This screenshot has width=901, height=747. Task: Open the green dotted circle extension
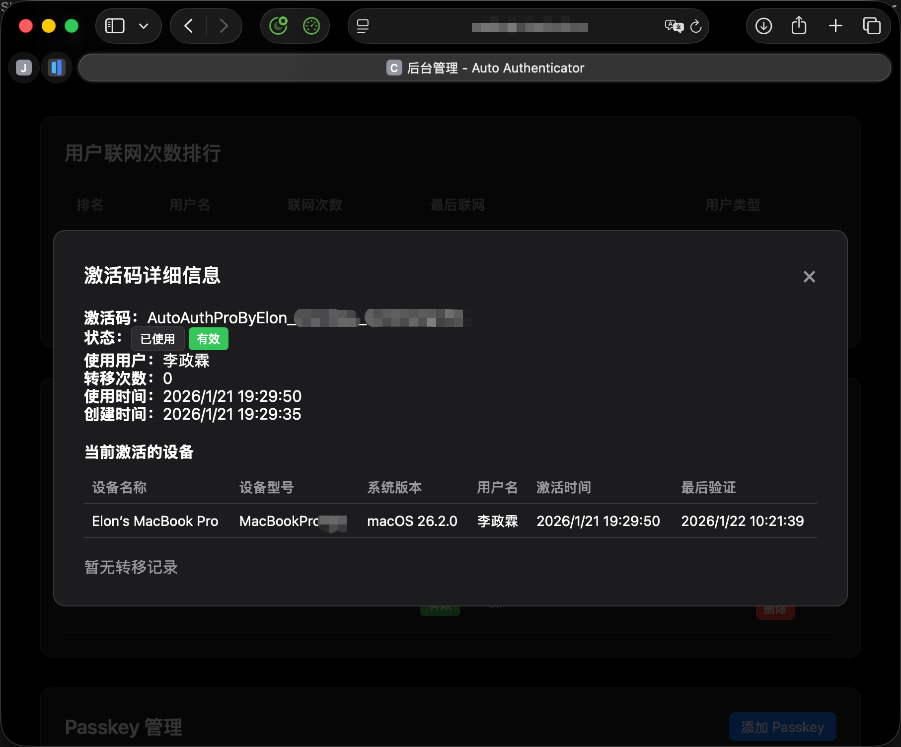click(311, 26)
